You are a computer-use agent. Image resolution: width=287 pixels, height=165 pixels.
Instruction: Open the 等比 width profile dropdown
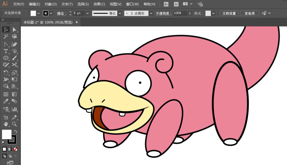click(x=120, y=13)
